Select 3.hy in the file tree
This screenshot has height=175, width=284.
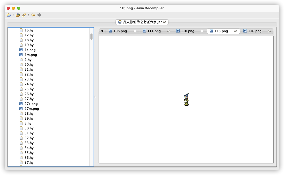click(28, 123)
